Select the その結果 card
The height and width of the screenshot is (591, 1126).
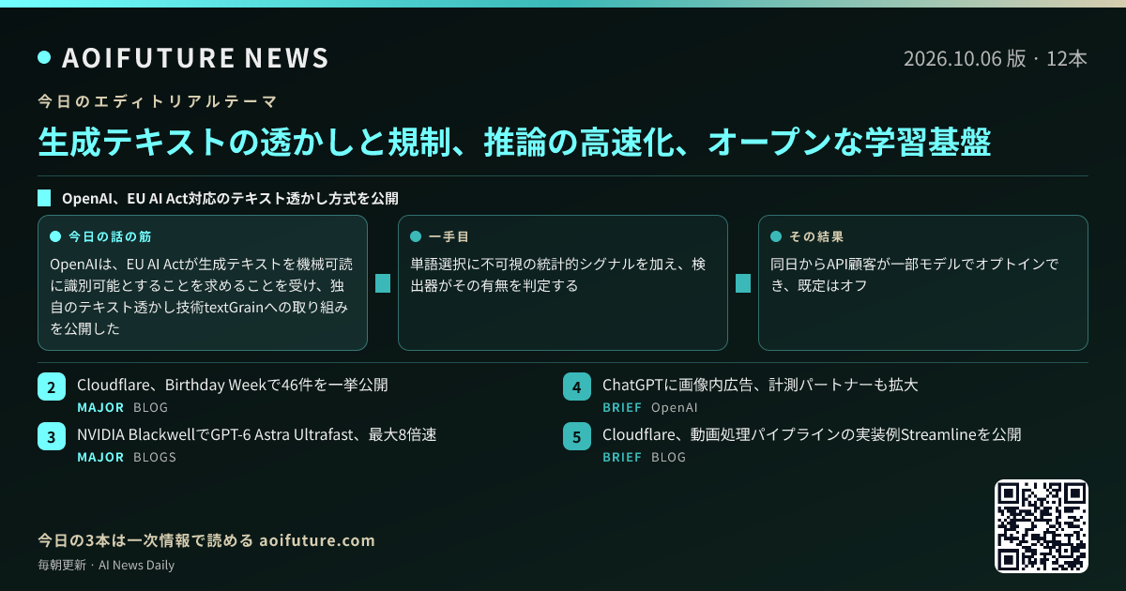click(923, 282)
